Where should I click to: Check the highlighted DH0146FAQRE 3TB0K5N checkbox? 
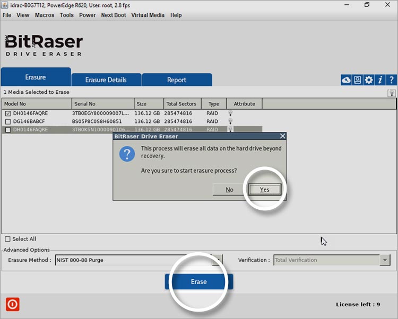click(8, 130)
